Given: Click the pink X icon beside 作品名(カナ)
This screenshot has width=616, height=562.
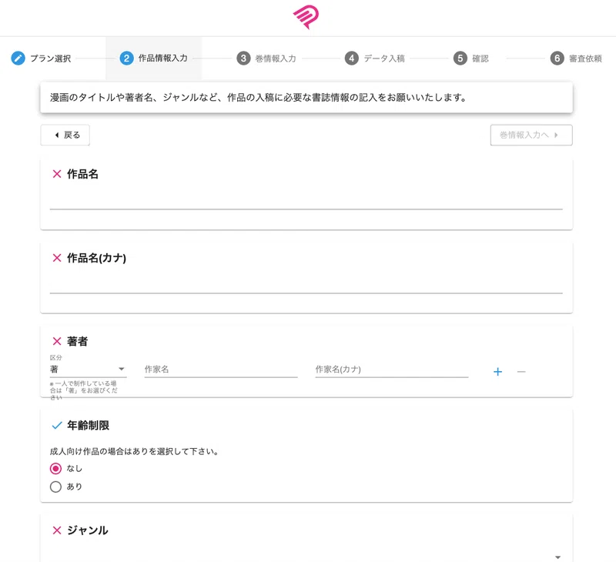Looking at the screenshot, I should pos(57,258).
